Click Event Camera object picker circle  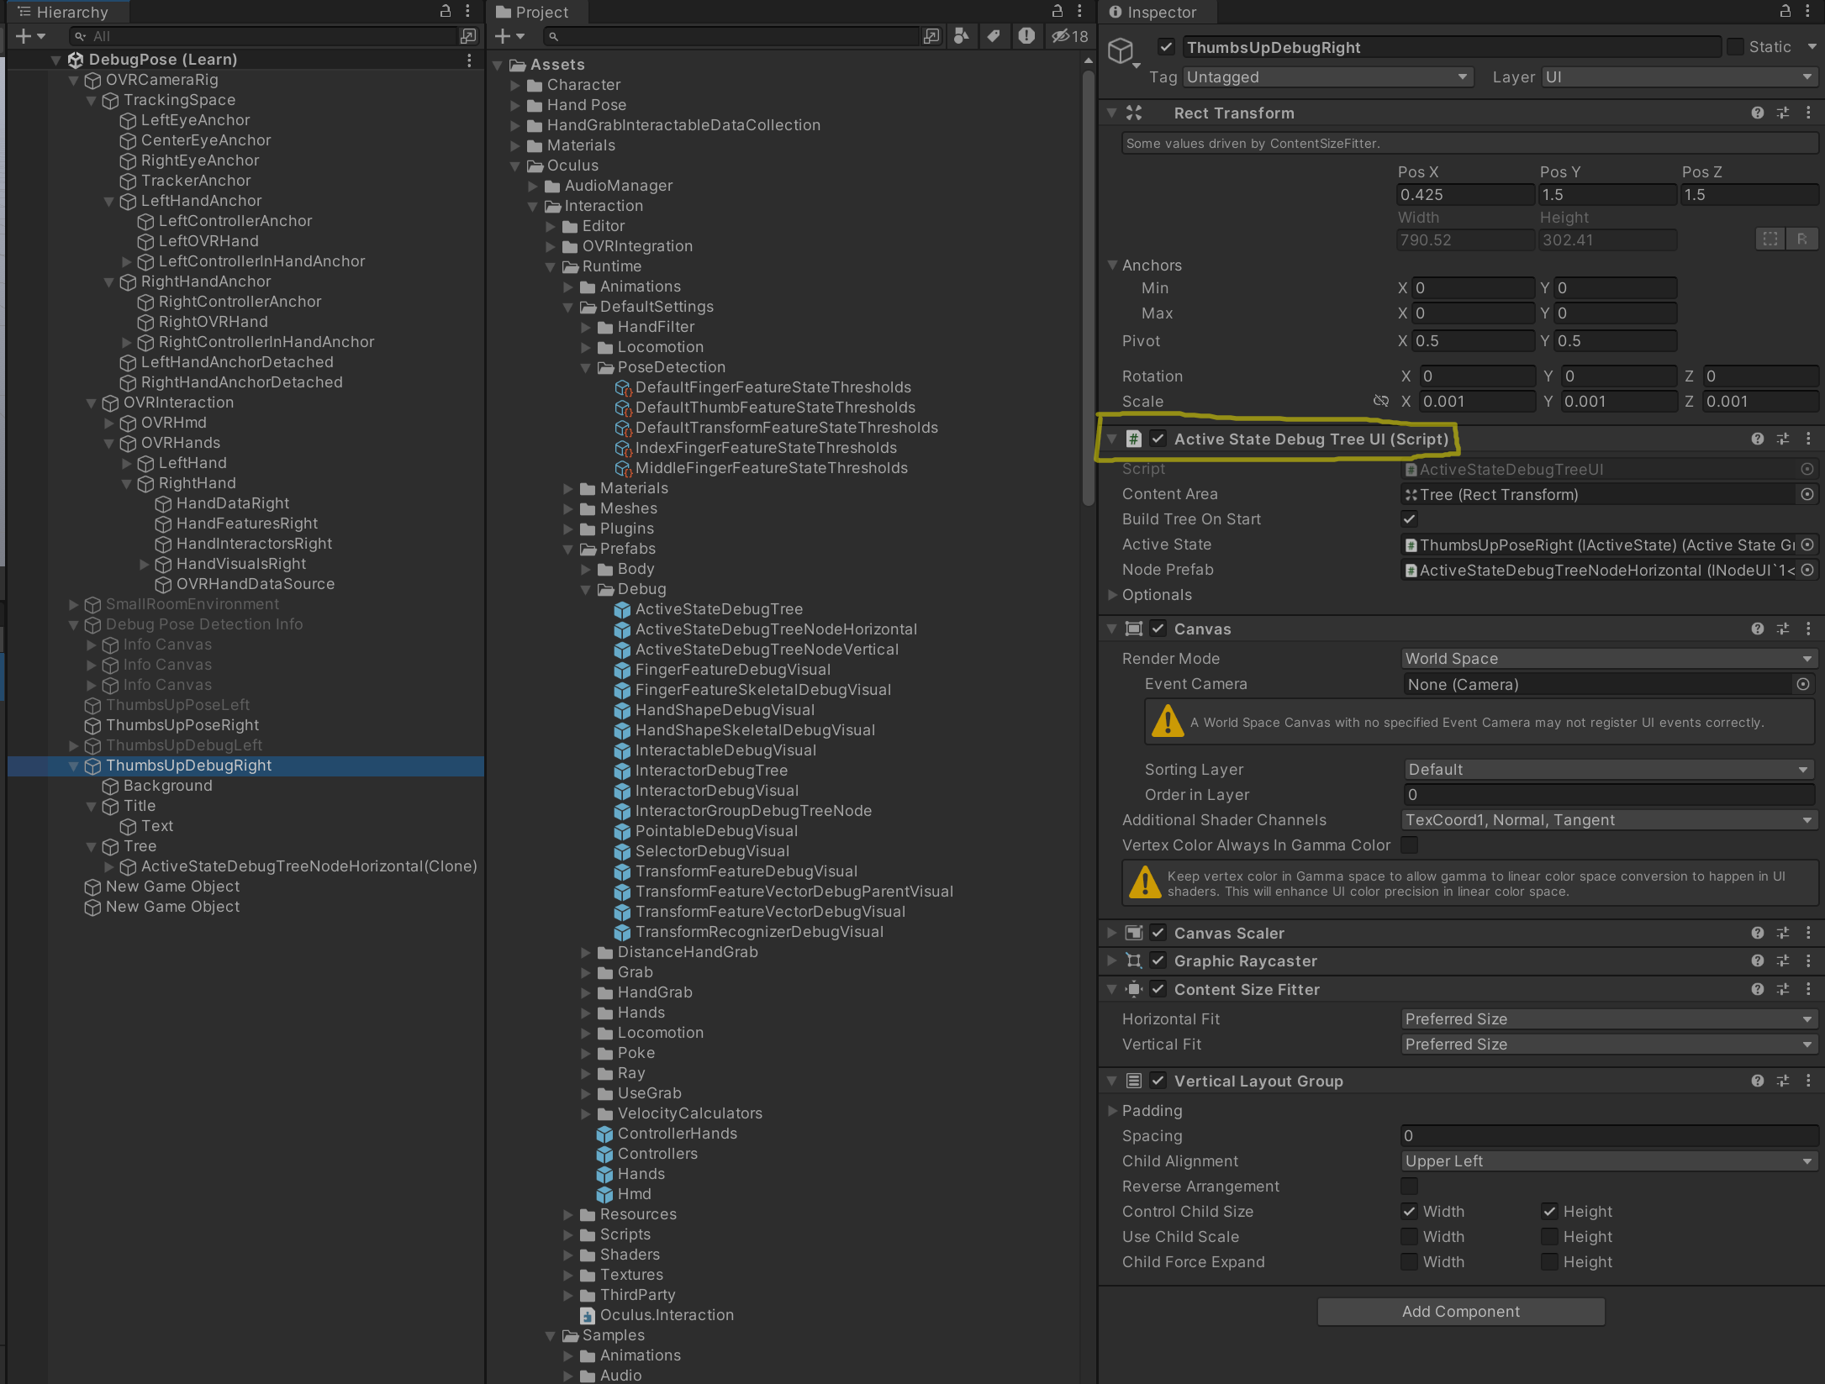(1802, 684)
